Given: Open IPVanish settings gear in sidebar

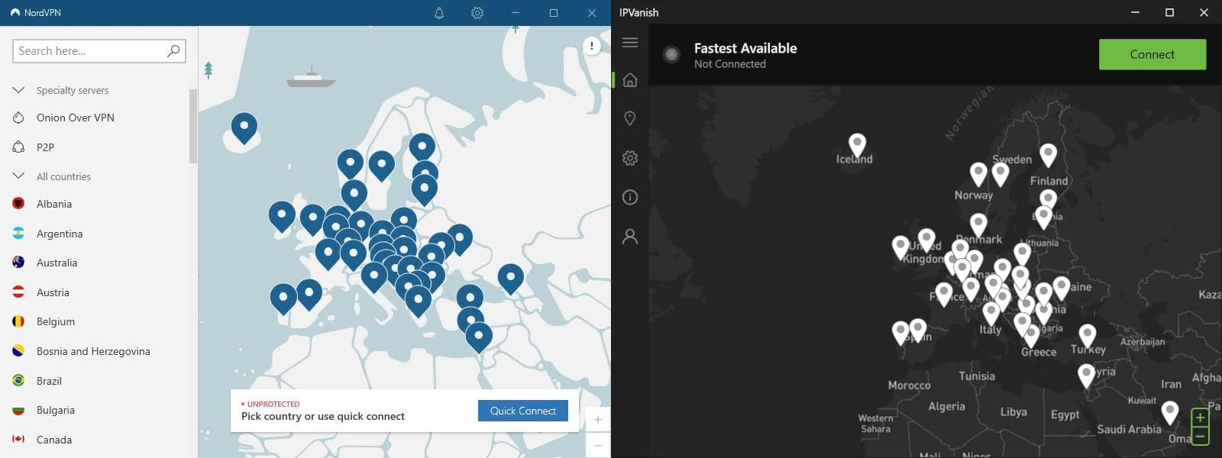Looking at the screenshot, I should point(630,158).
